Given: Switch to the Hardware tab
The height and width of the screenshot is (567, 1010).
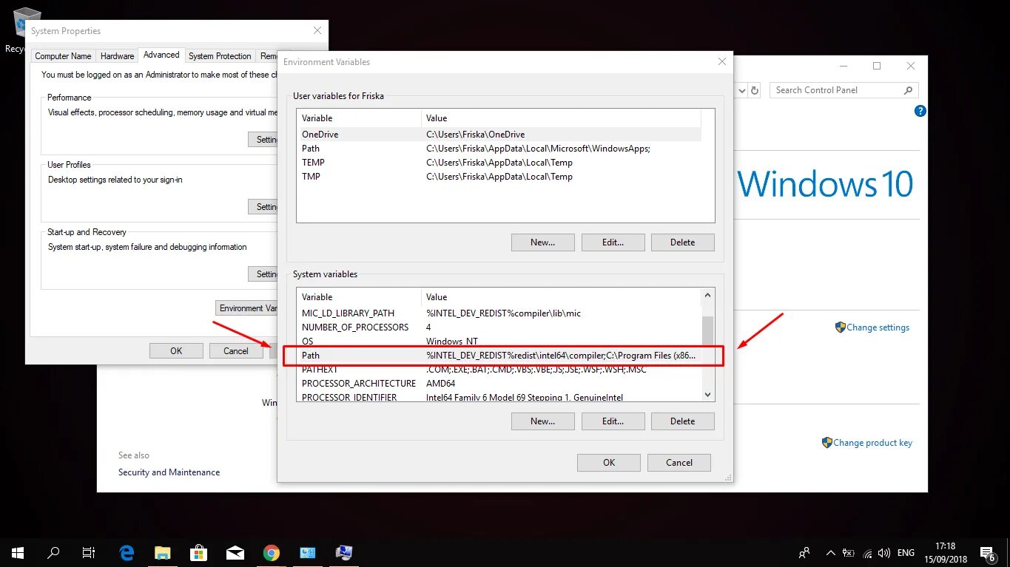Looking at the screenshot, I should pyautogui.click(x=117, y=56).
